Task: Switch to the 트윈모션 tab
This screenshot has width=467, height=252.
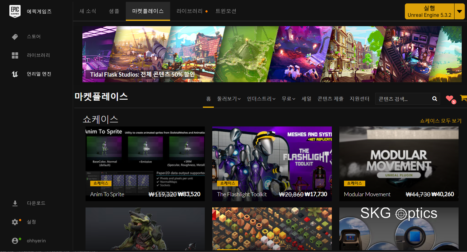Action: pos(226,11)
